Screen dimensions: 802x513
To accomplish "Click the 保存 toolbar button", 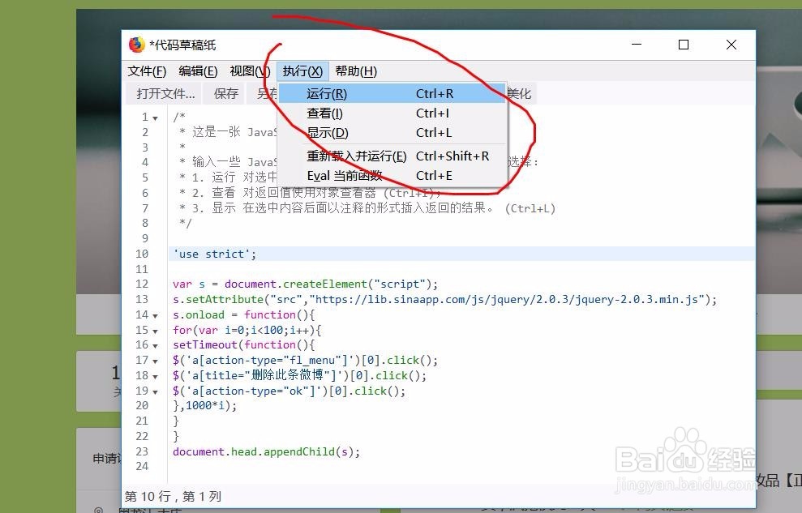I will coord(226,93).
